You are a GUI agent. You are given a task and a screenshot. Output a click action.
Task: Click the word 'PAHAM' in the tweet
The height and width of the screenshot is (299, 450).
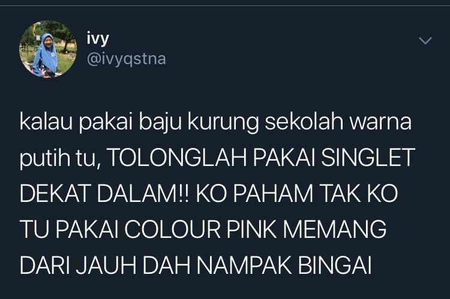point(273,193)
